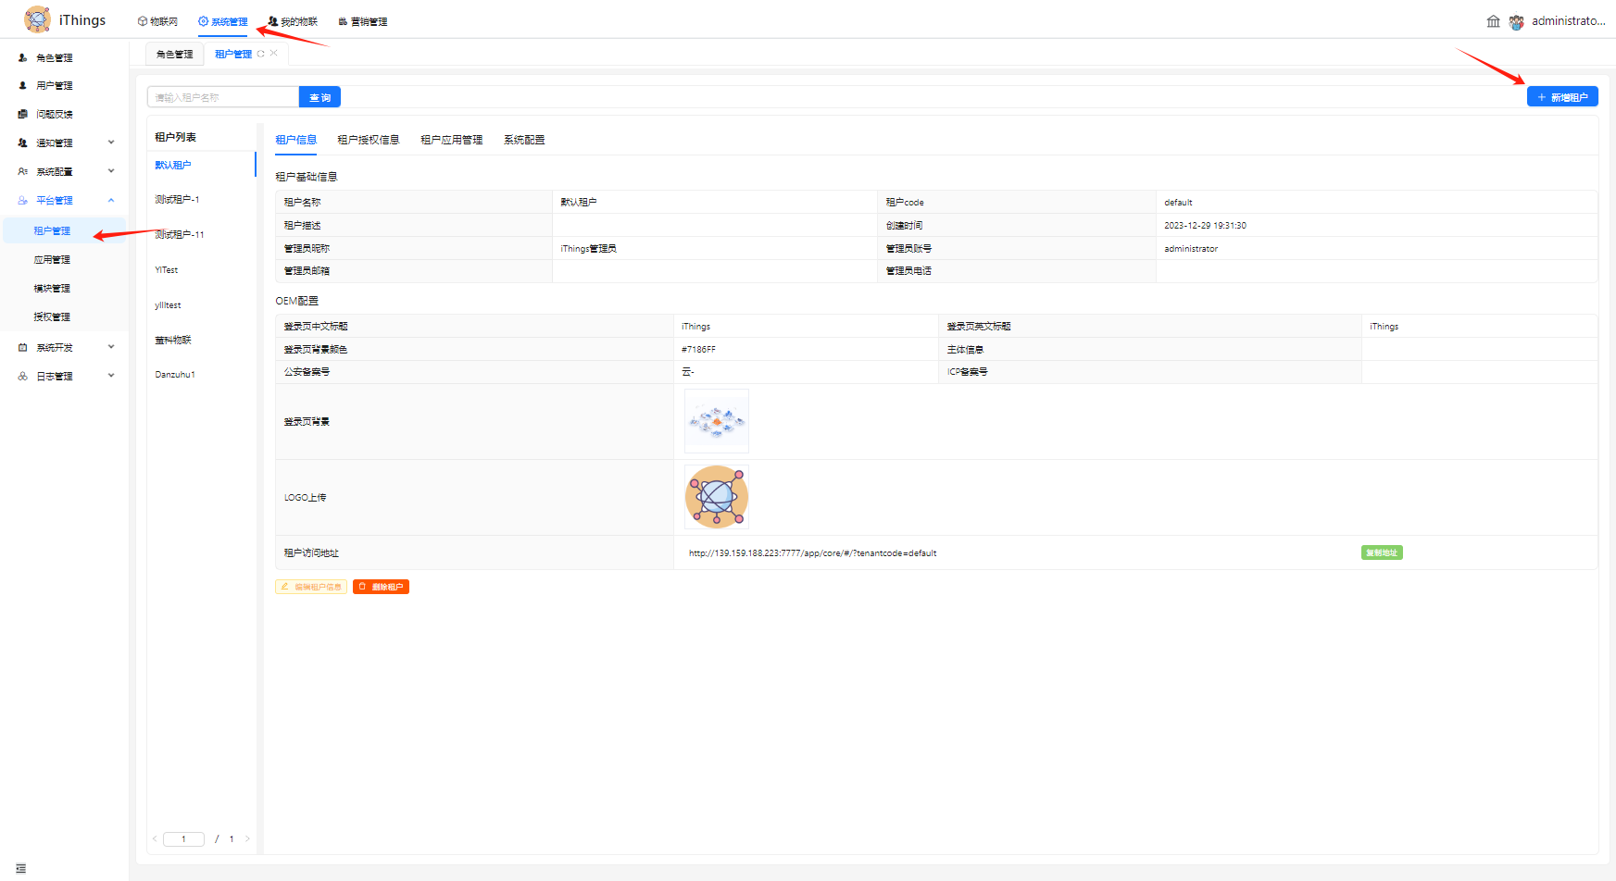The image size is (1616, 881).
Task: Click the iThings logo icon
Action: (37, 19)
